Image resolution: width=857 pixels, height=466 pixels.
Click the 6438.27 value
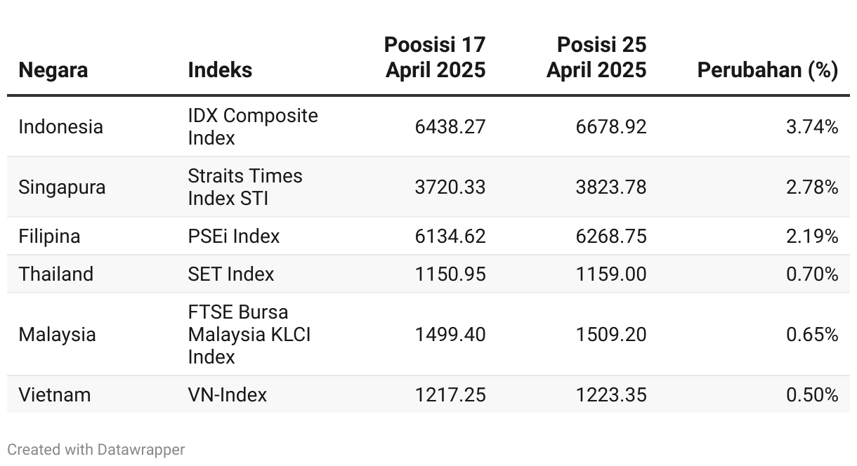click(450, 127)
